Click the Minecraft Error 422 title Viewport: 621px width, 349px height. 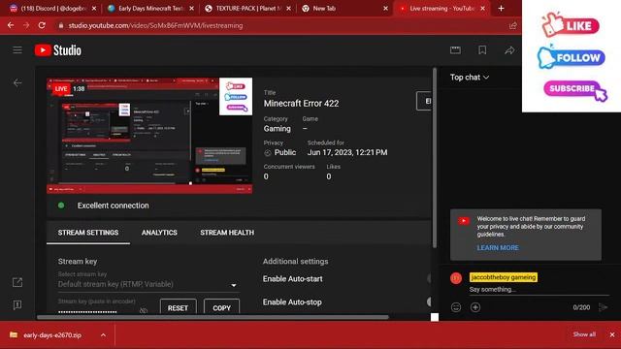[x=301, y=104]
